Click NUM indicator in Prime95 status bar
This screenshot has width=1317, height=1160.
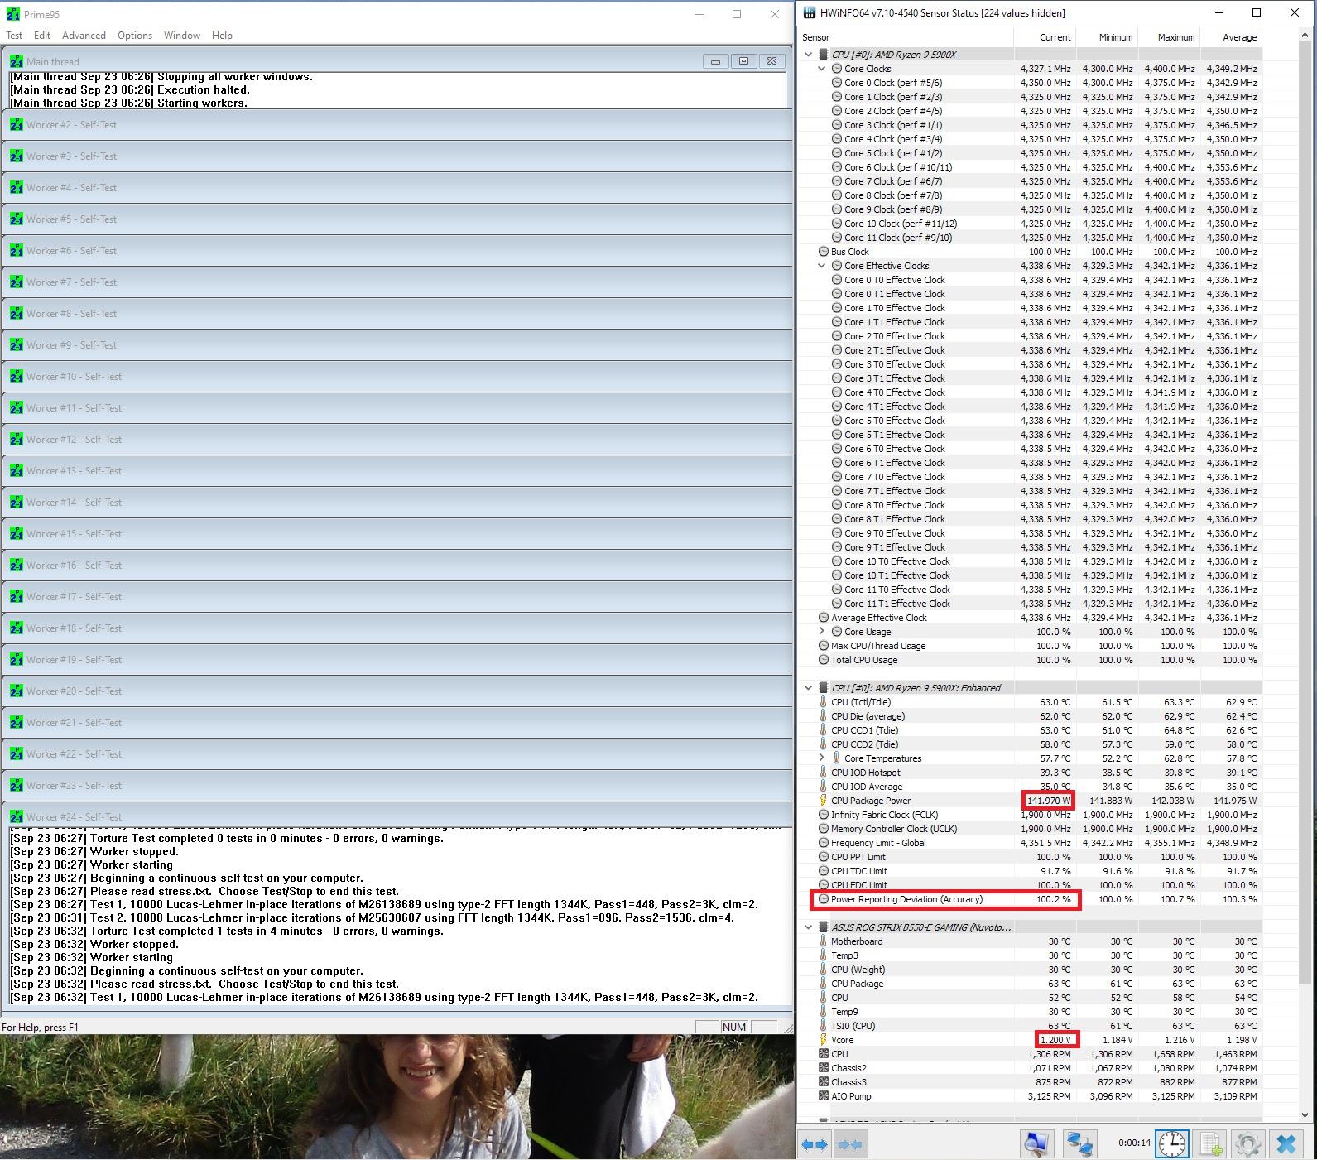click(734, 1027)
